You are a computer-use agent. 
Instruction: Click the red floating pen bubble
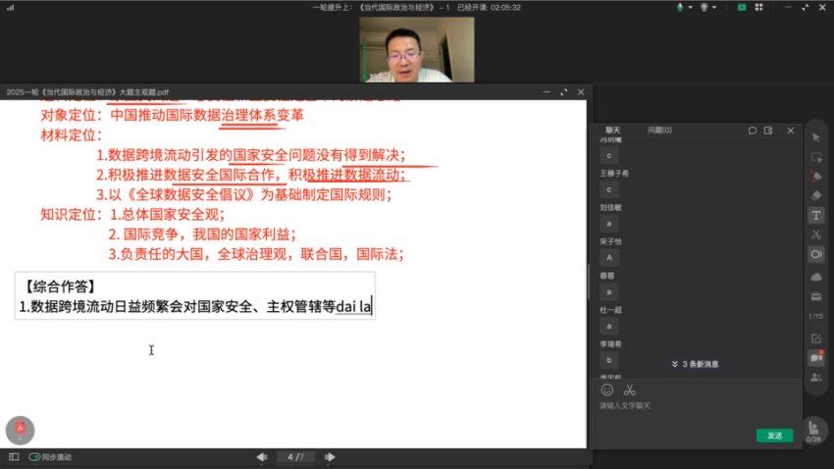click(x=21, y=430)
